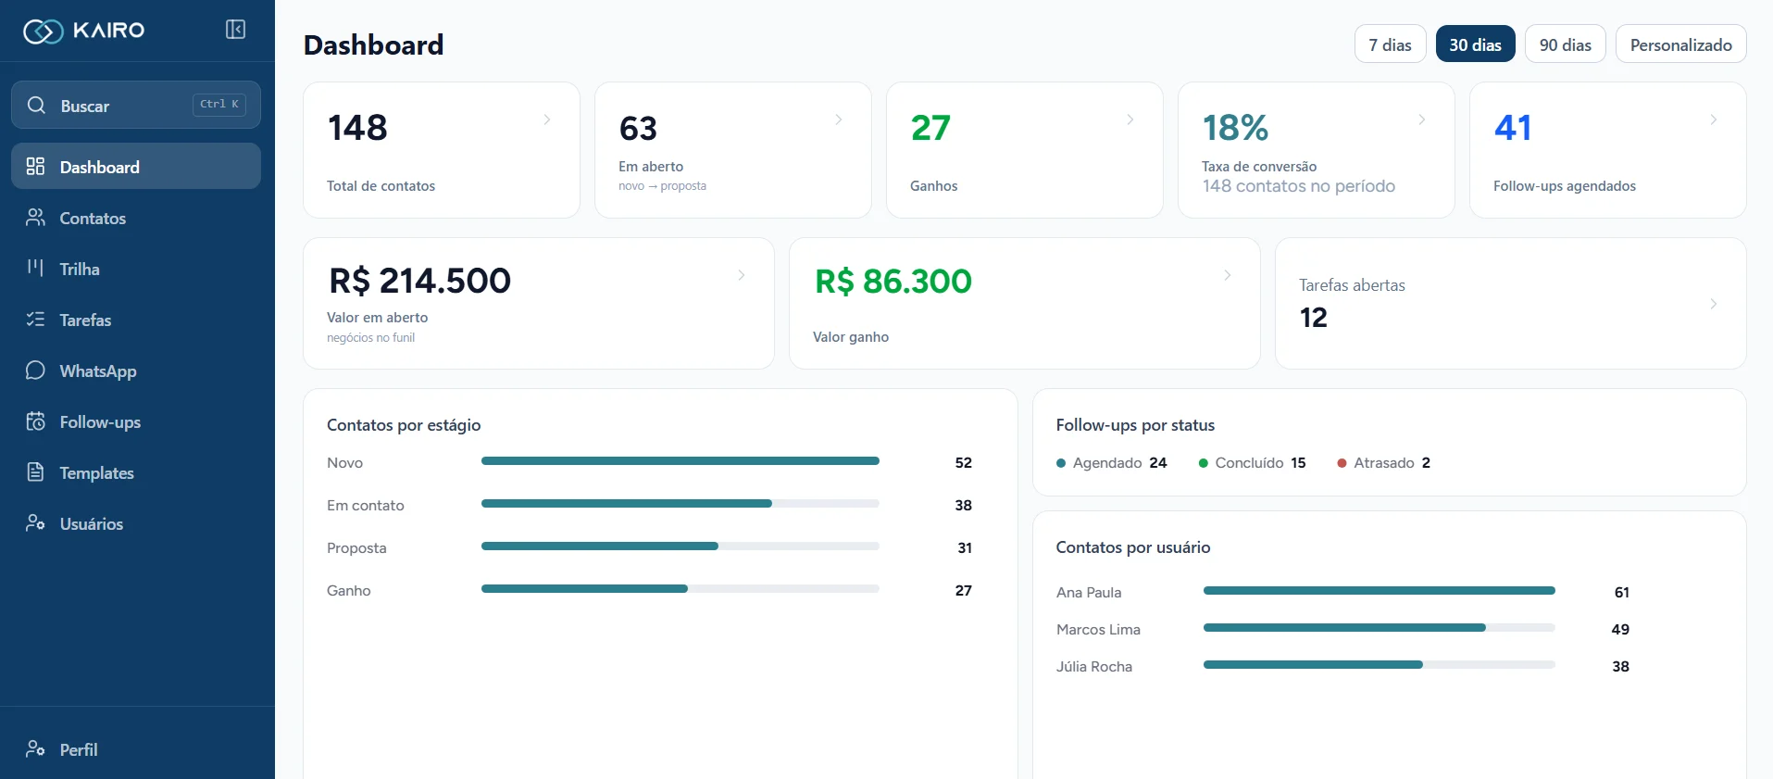Go to Usuários page
Screen dimensions: 1773x779
click(136, 523)
